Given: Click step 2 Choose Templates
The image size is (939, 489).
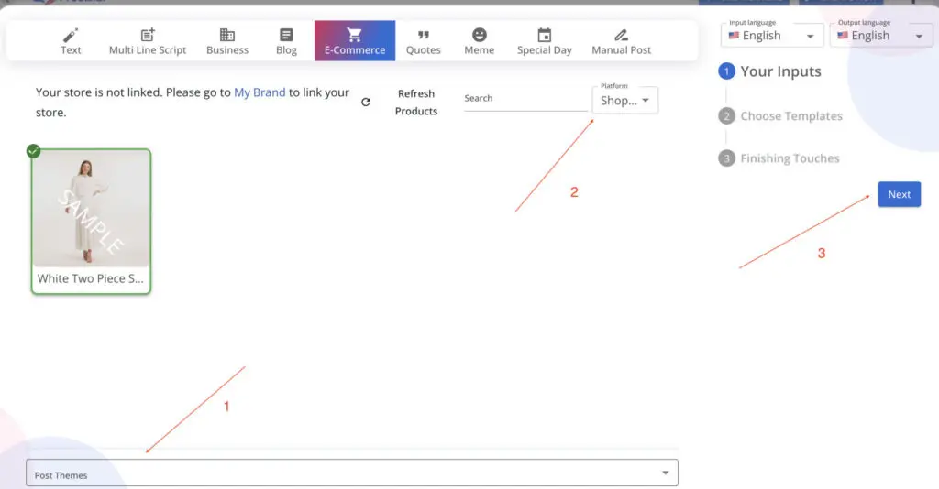Looking at the screenshot, I should (780, 116).
